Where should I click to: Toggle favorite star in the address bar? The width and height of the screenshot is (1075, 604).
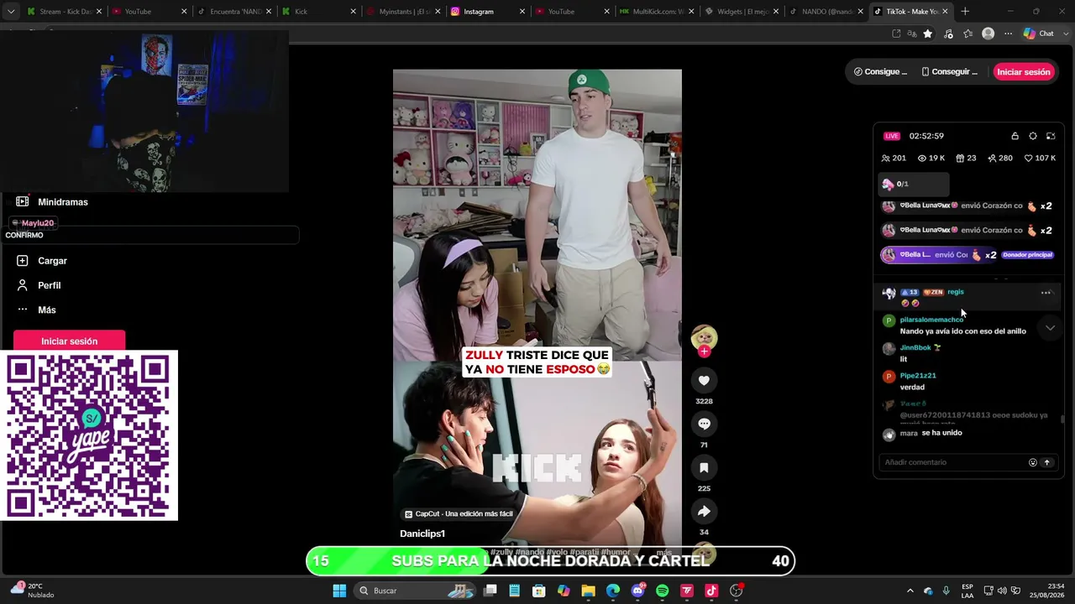tap(927, 34)
